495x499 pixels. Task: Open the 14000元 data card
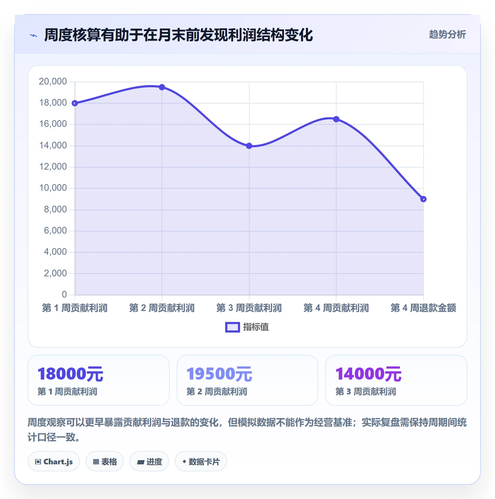coord(396,380)
